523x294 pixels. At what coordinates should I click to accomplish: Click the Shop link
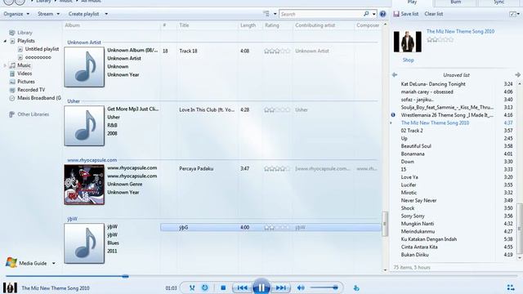[x=409, y=60]
